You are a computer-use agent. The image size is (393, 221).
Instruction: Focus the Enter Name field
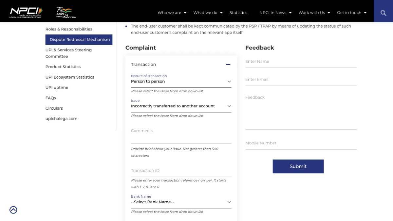coord(301,62)
